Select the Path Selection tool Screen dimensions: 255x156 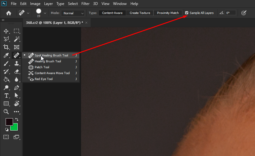pyautogui.click(x=16, y=96)
